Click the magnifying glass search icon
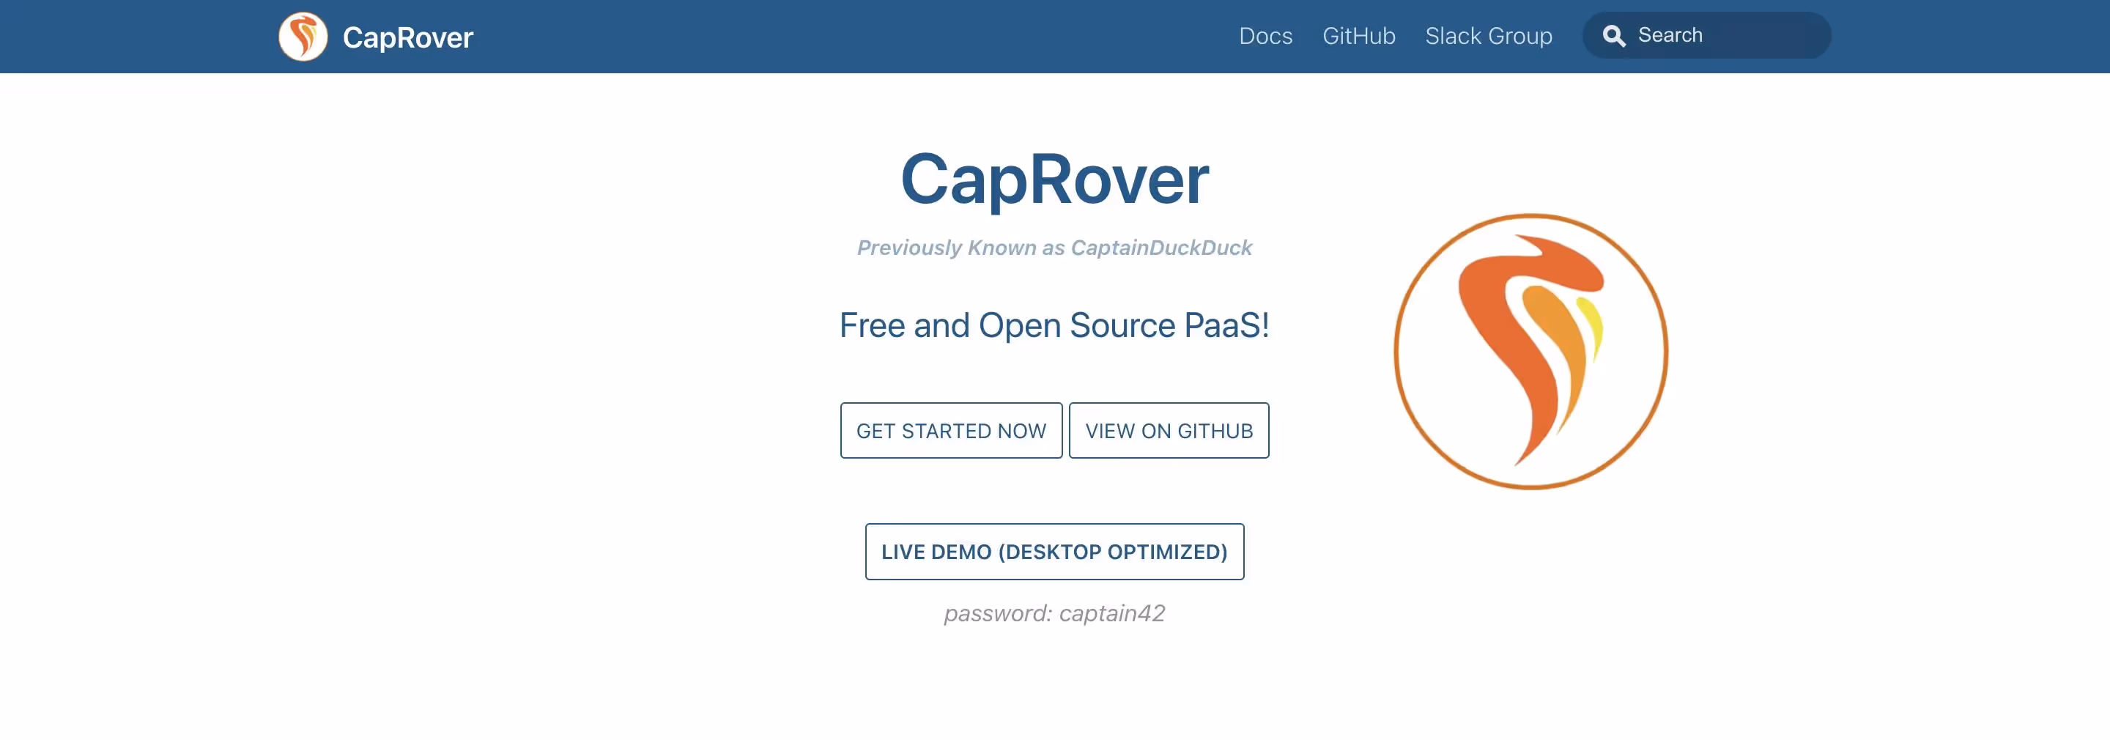Viewport: 2110px width, 740px height. (1613, 36)
